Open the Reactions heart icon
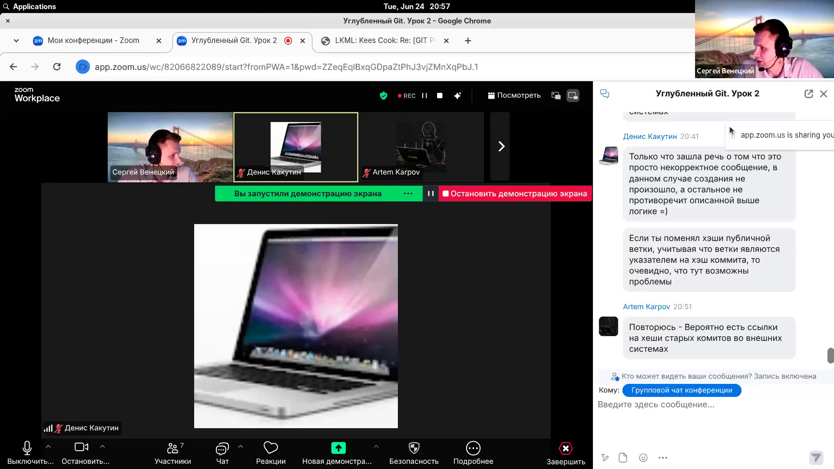This screenshot has height=469, width=834. point(271,448)
